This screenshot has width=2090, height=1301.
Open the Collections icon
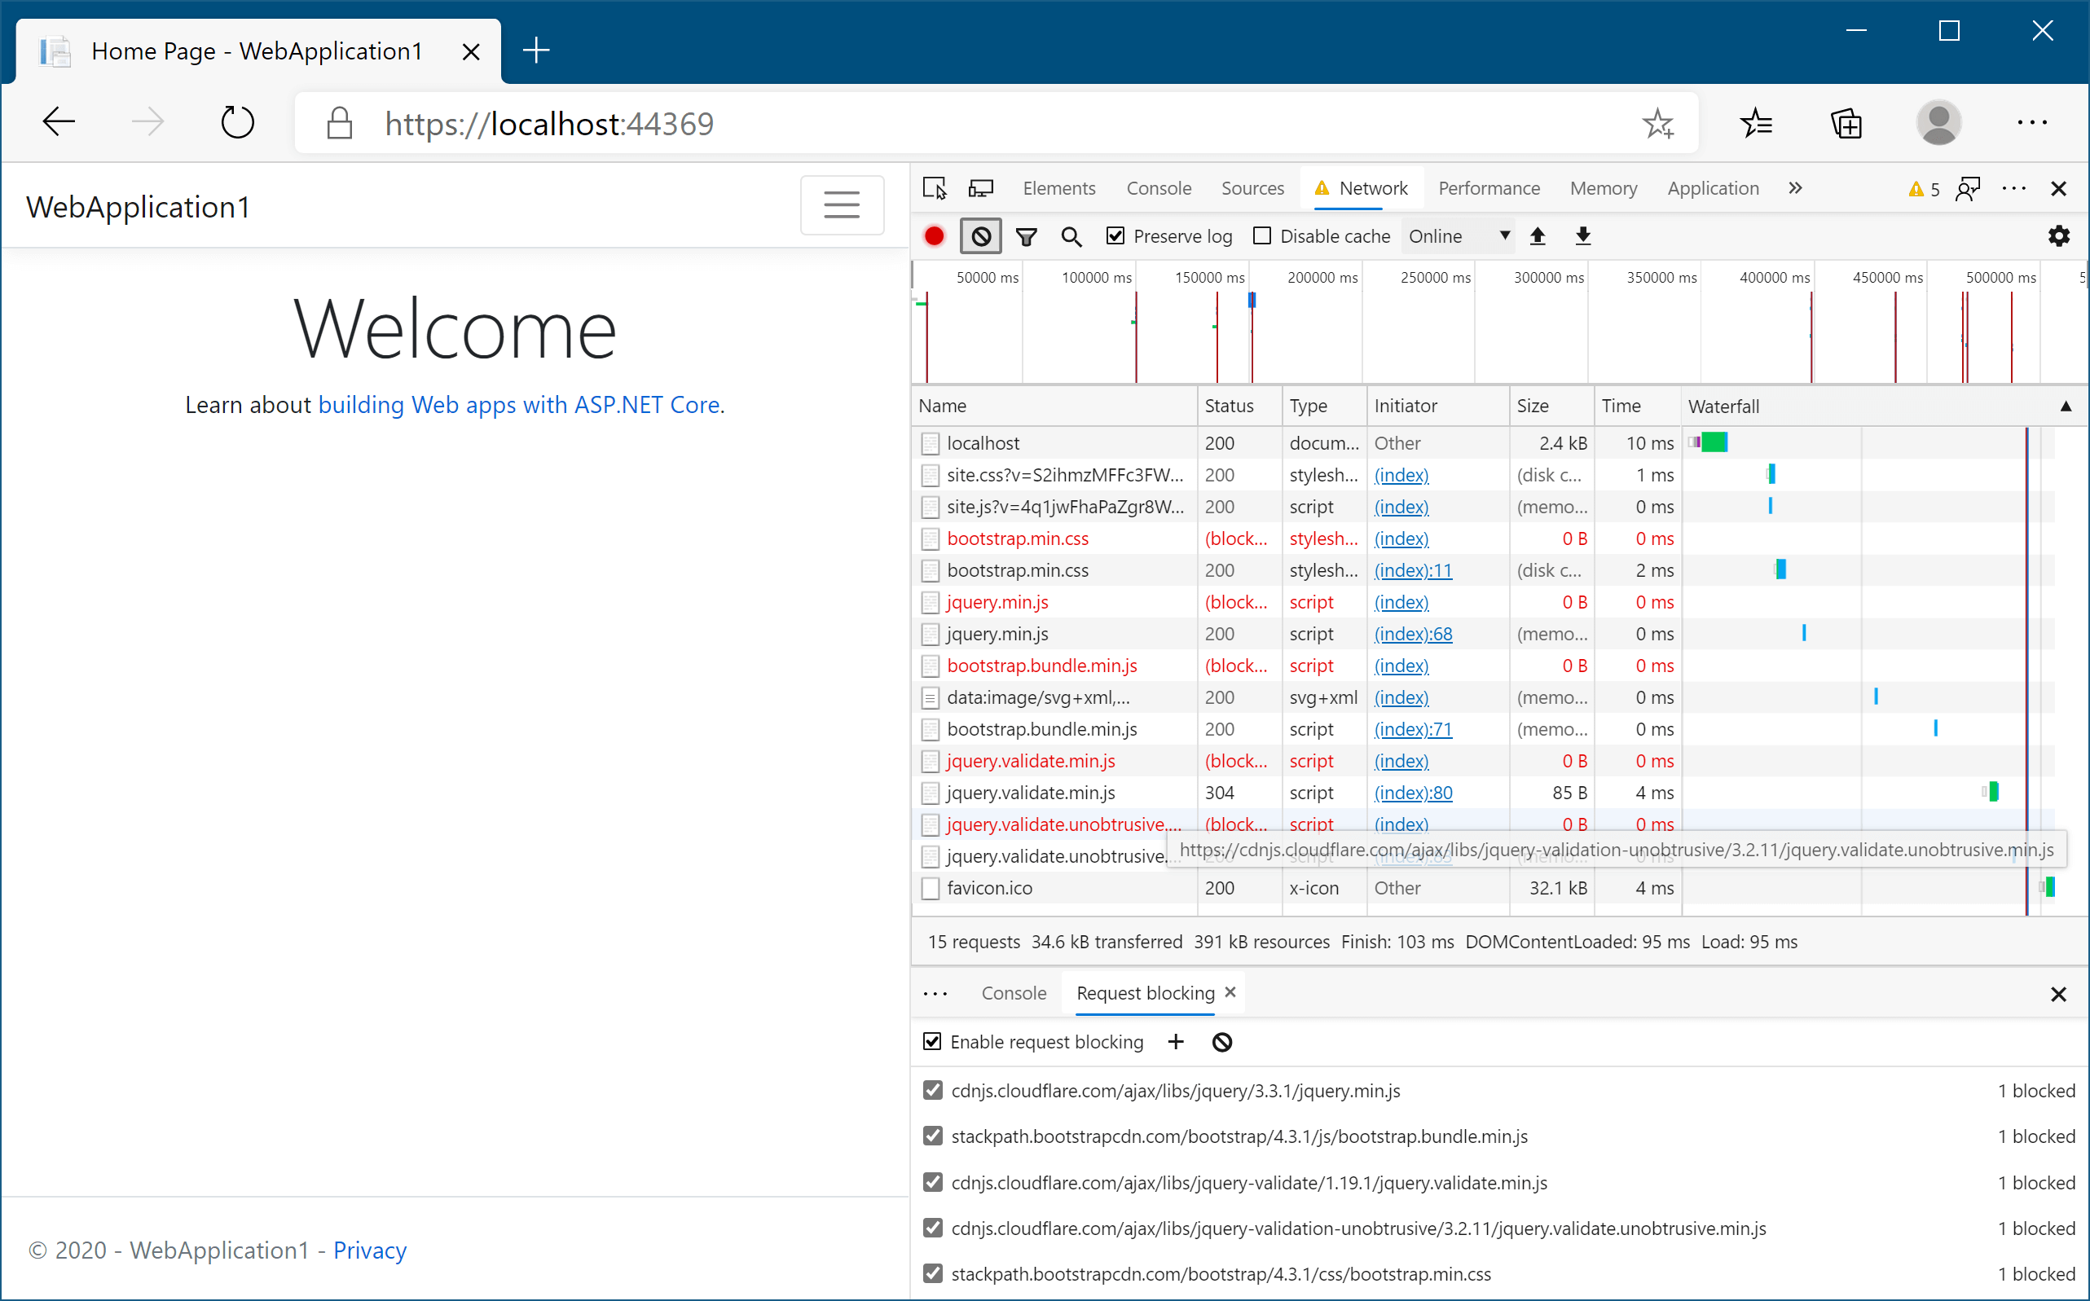(x=1846, y=123)
